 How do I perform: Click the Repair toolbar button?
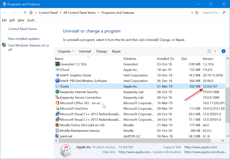click(x=116, y=51)
